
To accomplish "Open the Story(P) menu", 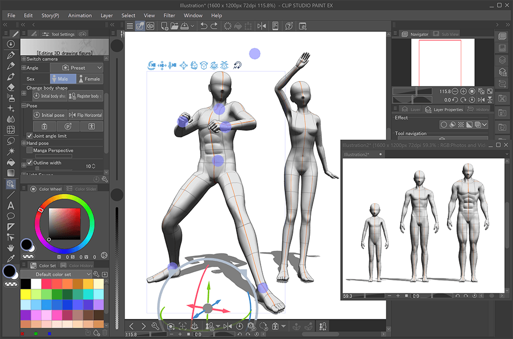I will click(50, 15).
